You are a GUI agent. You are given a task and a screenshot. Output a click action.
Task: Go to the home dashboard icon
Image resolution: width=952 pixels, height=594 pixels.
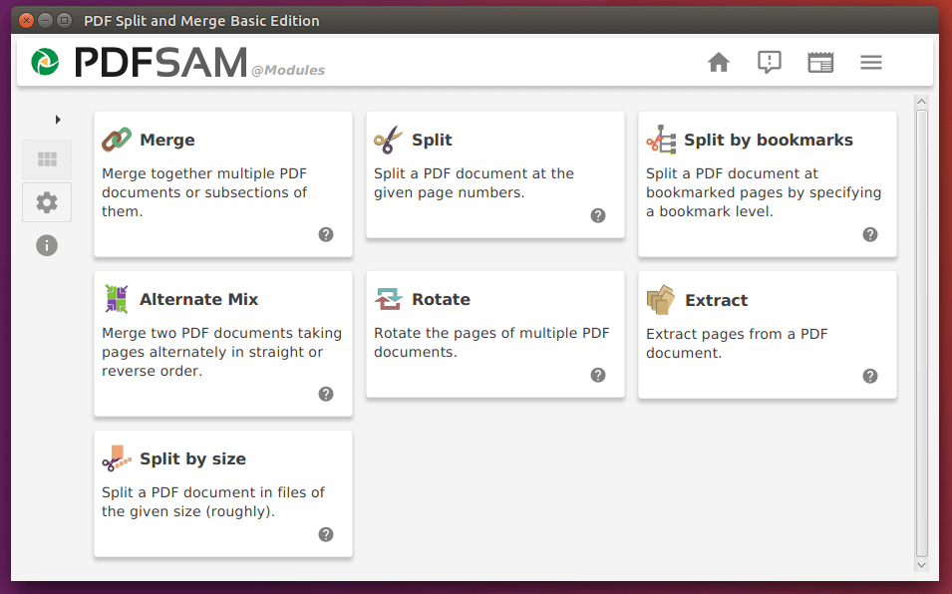tap(719, 62)
